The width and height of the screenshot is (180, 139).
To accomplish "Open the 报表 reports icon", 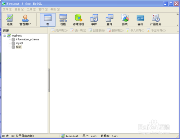I will coord(125,20).
